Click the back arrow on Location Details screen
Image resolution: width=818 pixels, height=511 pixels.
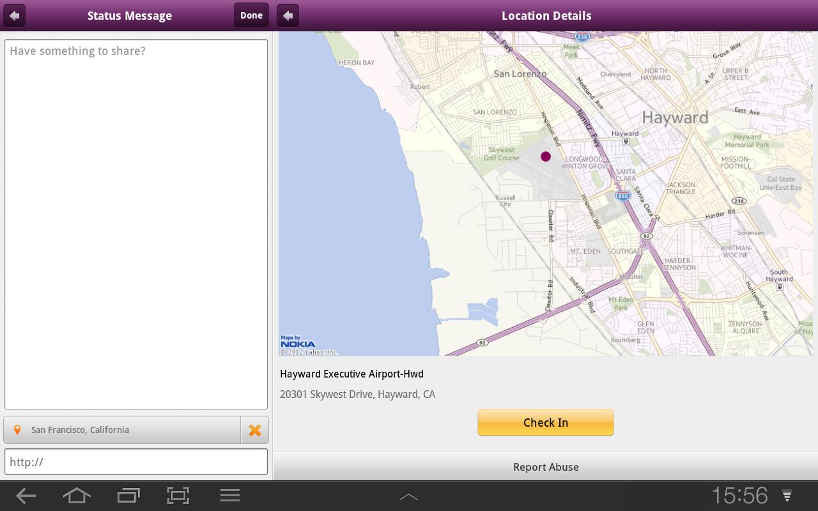click(x=288, y=15)
